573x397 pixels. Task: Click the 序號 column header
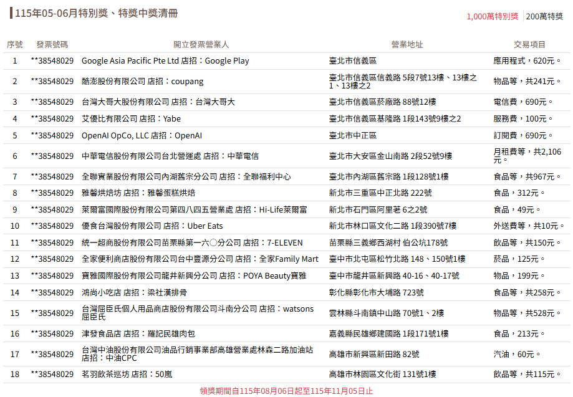pos(14,44)
